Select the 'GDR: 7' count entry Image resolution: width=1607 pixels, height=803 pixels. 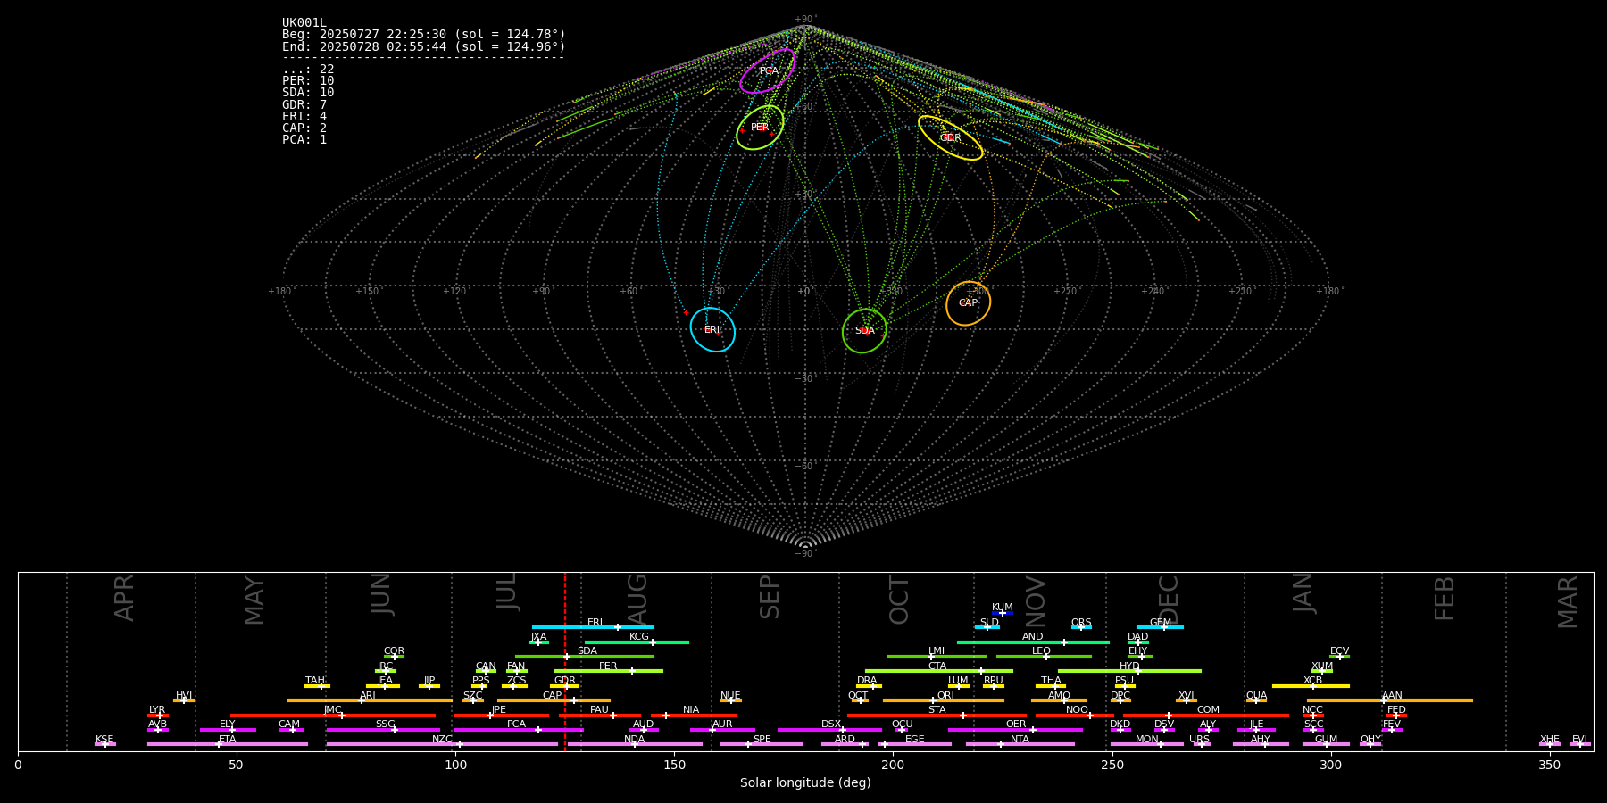pos(304,105)
